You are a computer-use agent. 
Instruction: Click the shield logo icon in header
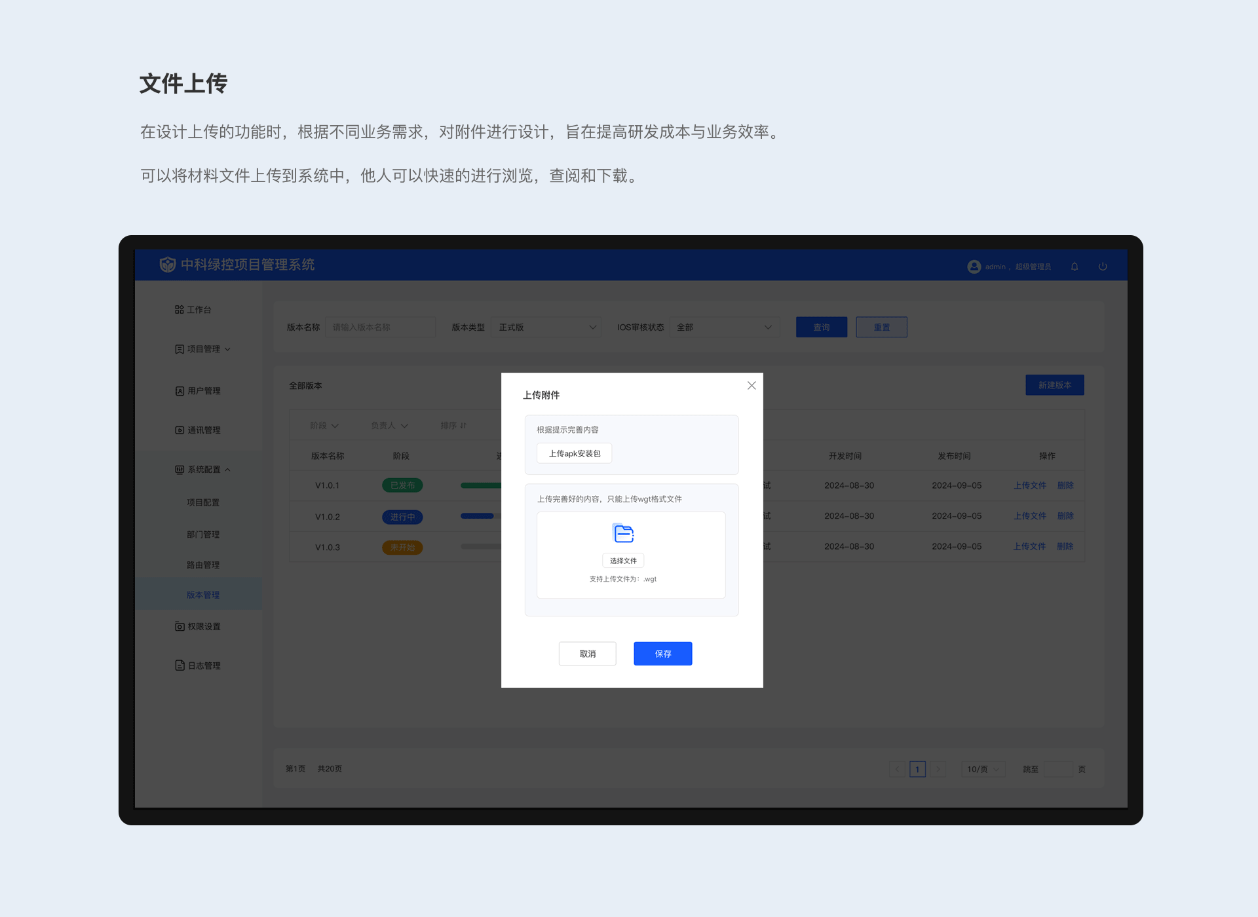pyautogui.click(x=168, y=265)
